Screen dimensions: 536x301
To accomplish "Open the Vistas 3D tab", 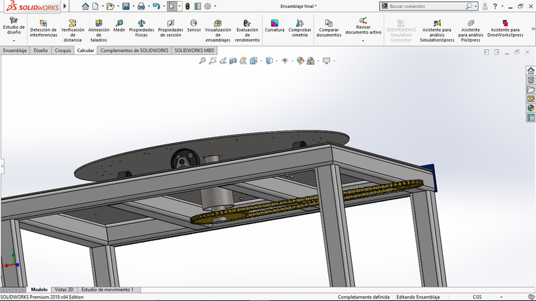I will click(65, 290).
